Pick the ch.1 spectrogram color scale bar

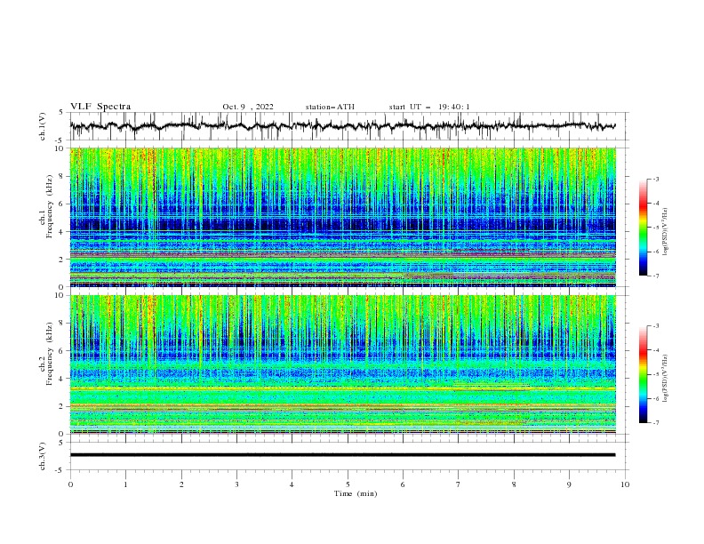click(x=643, y=228)
